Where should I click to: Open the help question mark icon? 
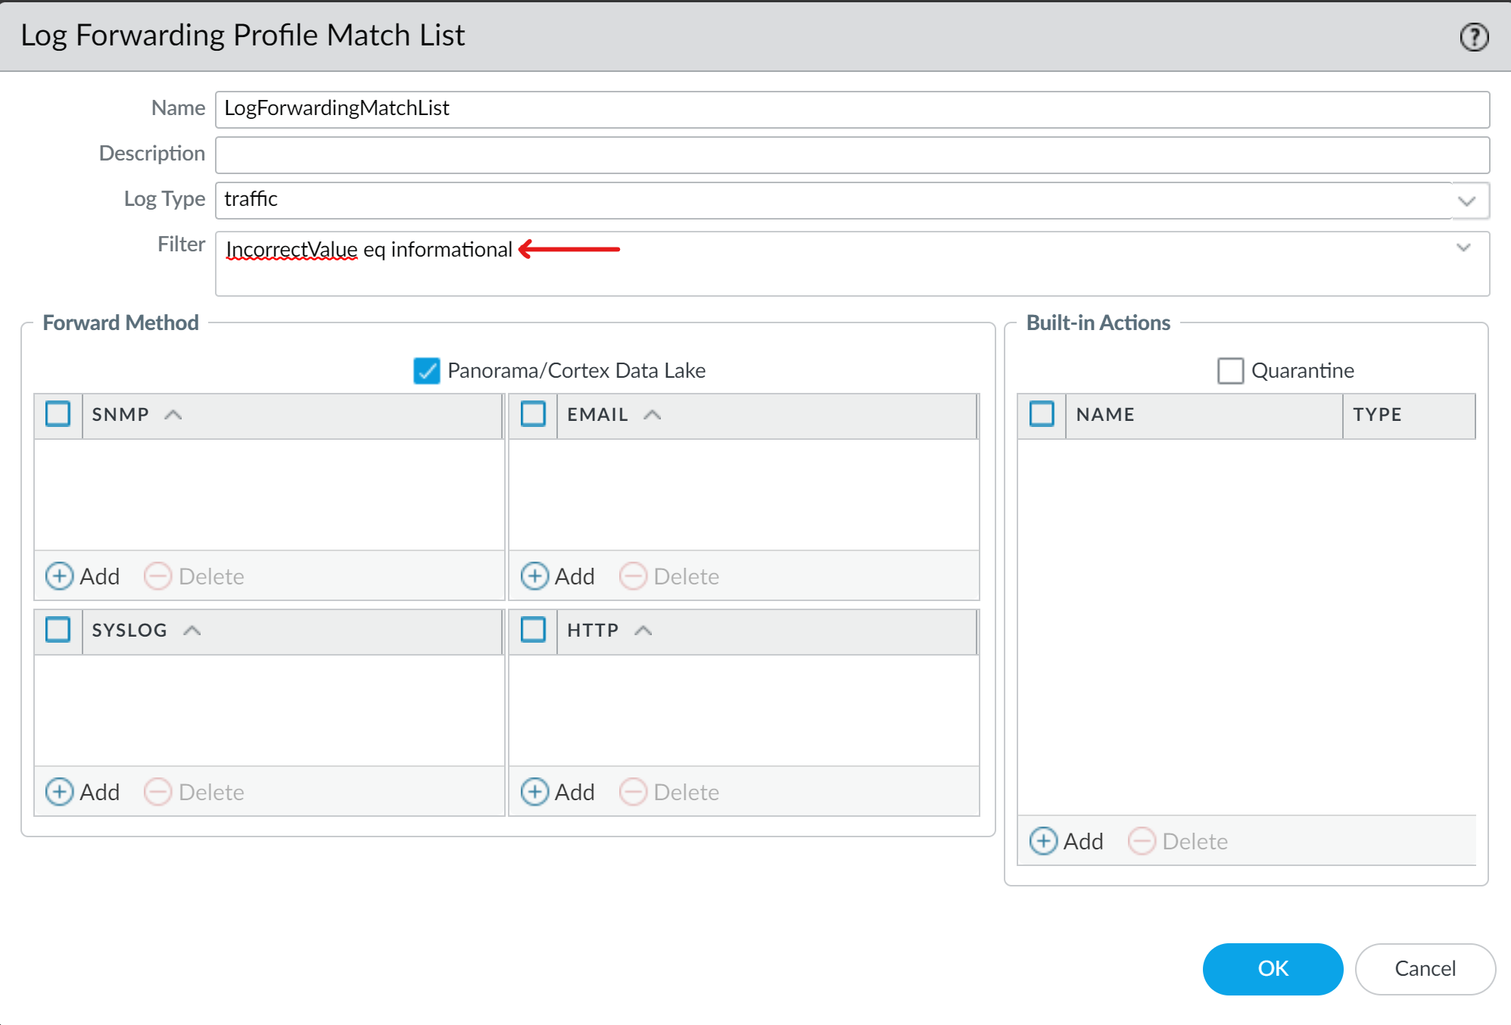pos(1473,36)
